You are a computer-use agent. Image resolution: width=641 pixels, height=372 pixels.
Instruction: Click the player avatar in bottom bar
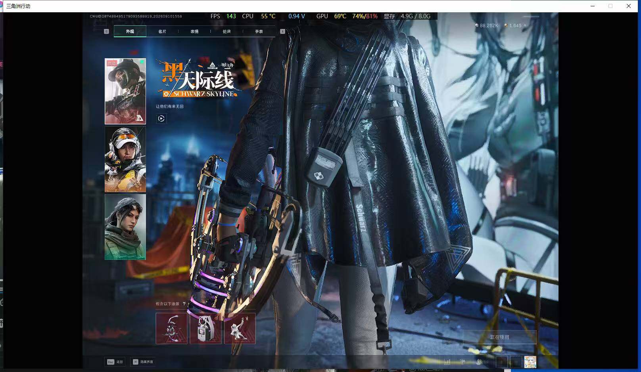(530, 362)
